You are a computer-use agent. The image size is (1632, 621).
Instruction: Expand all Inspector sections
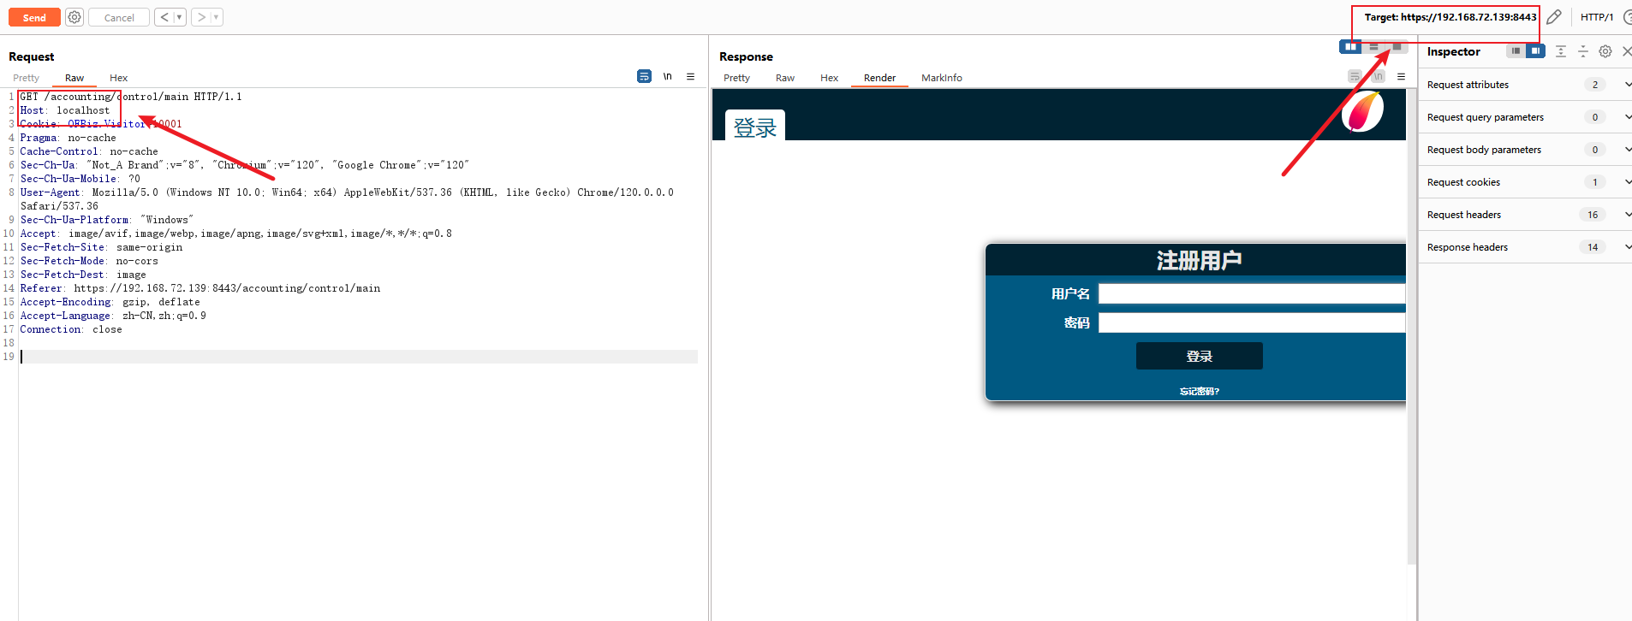click(x=1561, y=51)
